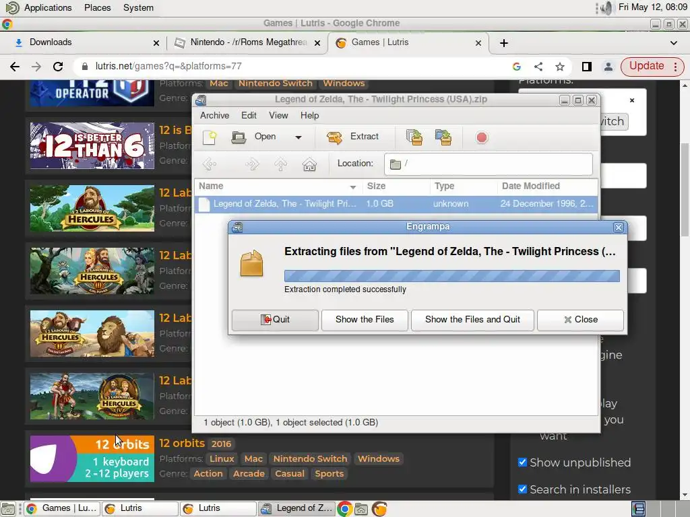
Task: Open an archive with the Open button
Action: pyautogui.click(x=254, y=137)
